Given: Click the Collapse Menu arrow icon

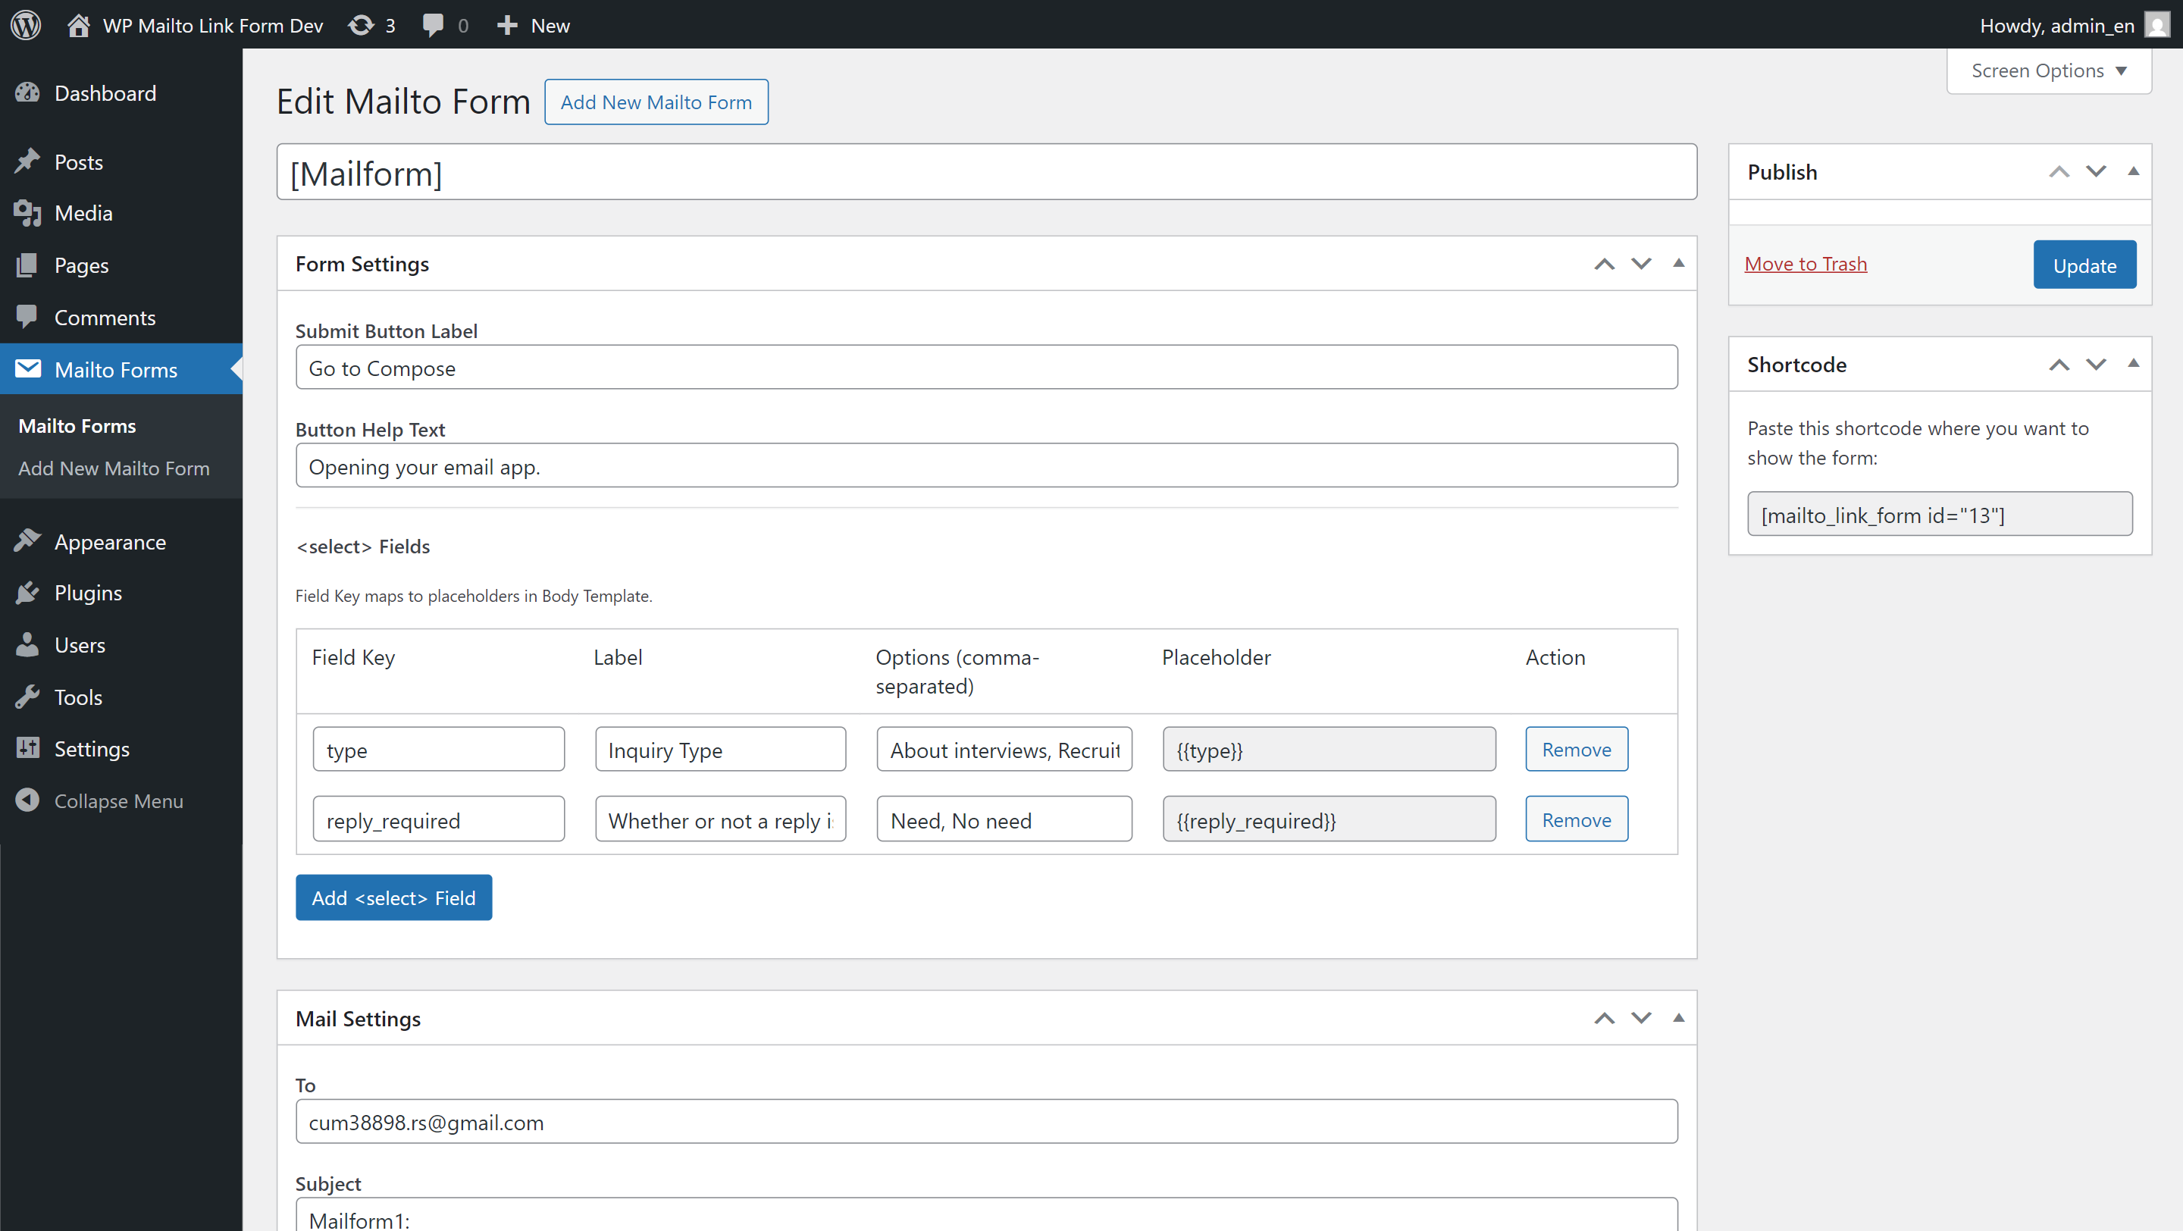Looking at the screenshot, I should pos(28,800).
